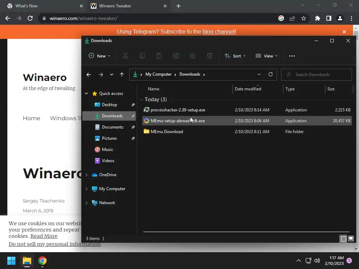Open volume control in system tray

pos(317,261)
